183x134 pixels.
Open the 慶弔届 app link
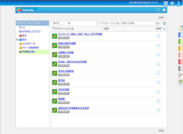(x=61, y=81)
